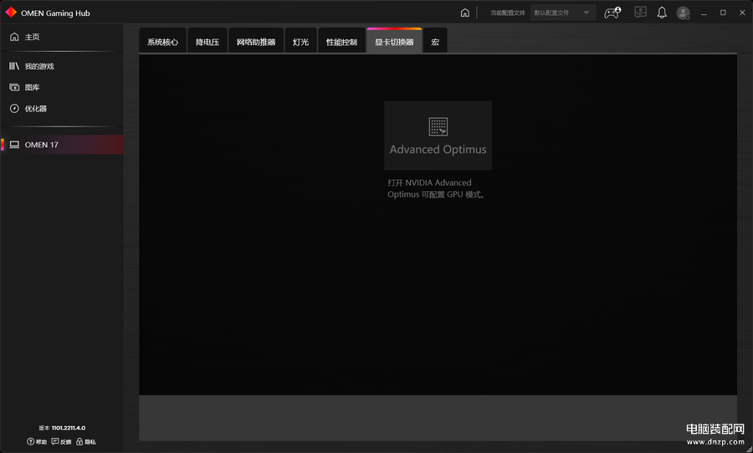This screenshot has height=453, width=753.
Task: Switch to the 性能控制 tab
Action: [341, 42]
